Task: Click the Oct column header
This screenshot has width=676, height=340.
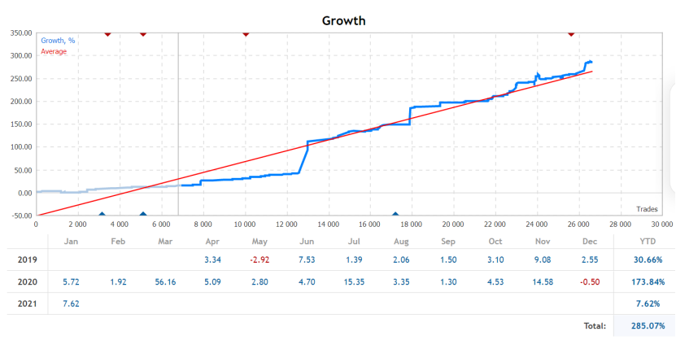Action: click(495, 242)
